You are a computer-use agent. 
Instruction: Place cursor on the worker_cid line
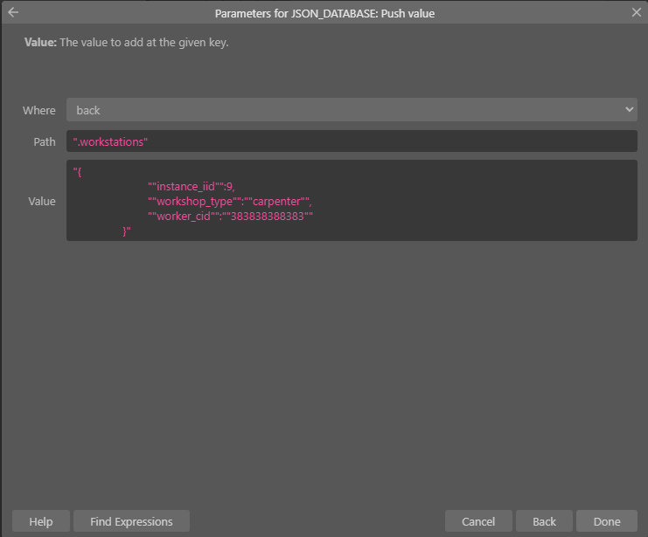tap(230, 217)
